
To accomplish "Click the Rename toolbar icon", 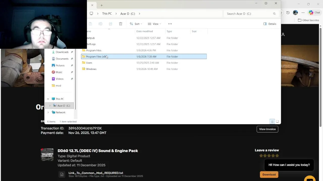I will (x=100, y=24).
